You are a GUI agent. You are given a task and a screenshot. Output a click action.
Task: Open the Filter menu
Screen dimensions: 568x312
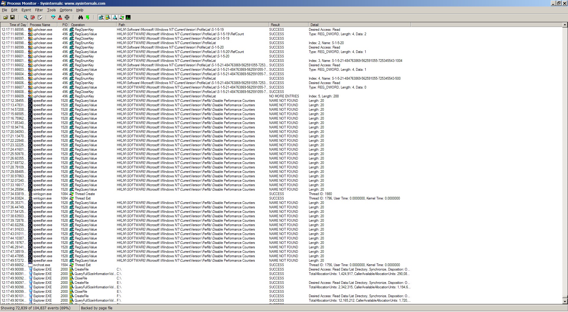pos(39,10)
